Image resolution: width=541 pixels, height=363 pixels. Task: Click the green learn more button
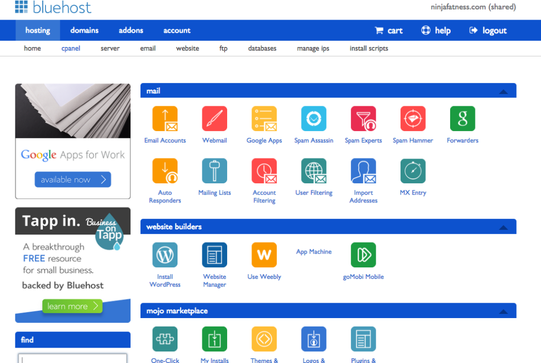point(72,306)
